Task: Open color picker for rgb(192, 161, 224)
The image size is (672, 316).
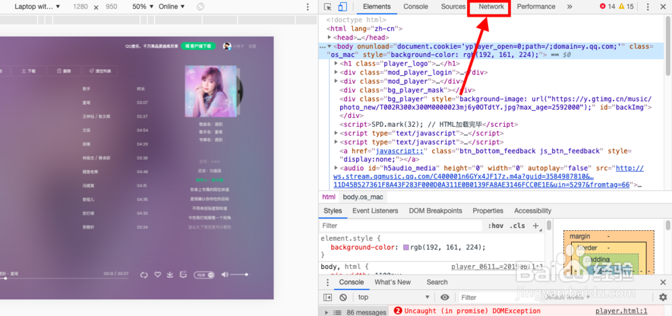Action: point(406,248)
